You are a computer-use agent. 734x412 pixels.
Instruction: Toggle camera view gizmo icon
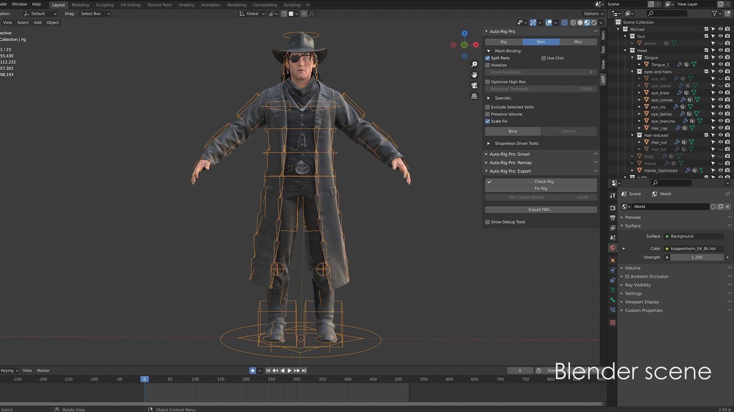(x=474, y=85)
